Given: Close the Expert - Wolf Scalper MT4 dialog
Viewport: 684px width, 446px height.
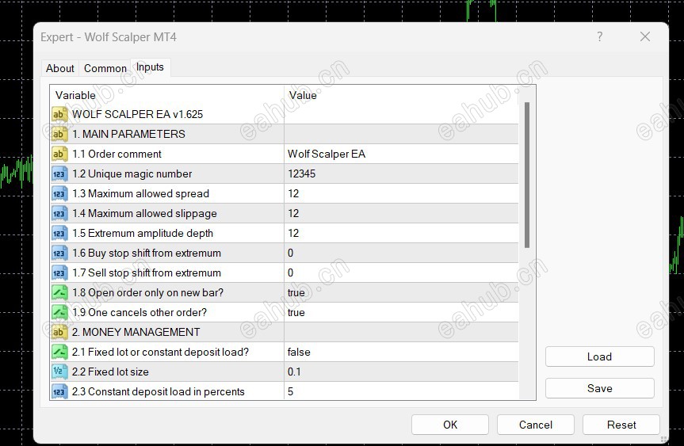Looking at the screenshot, I should pos(645,36).
